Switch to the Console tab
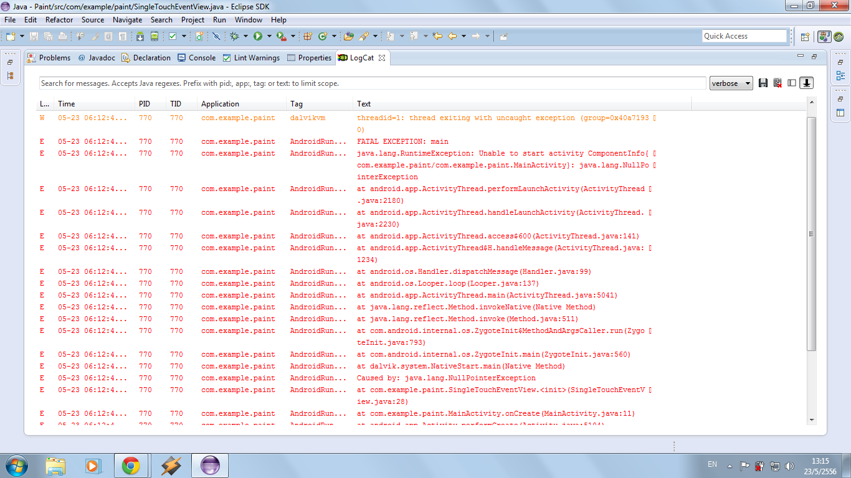This screenshot has width=851, height=478. point(197,58)
